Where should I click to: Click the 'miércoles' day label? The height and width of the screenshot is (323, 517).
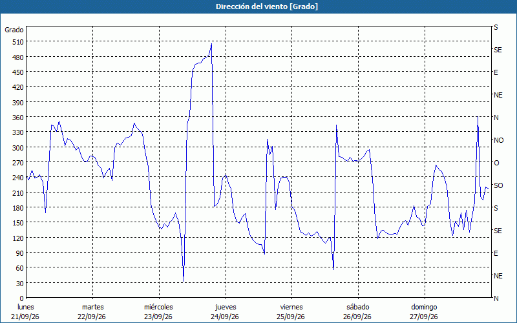(x=158, y=307)
